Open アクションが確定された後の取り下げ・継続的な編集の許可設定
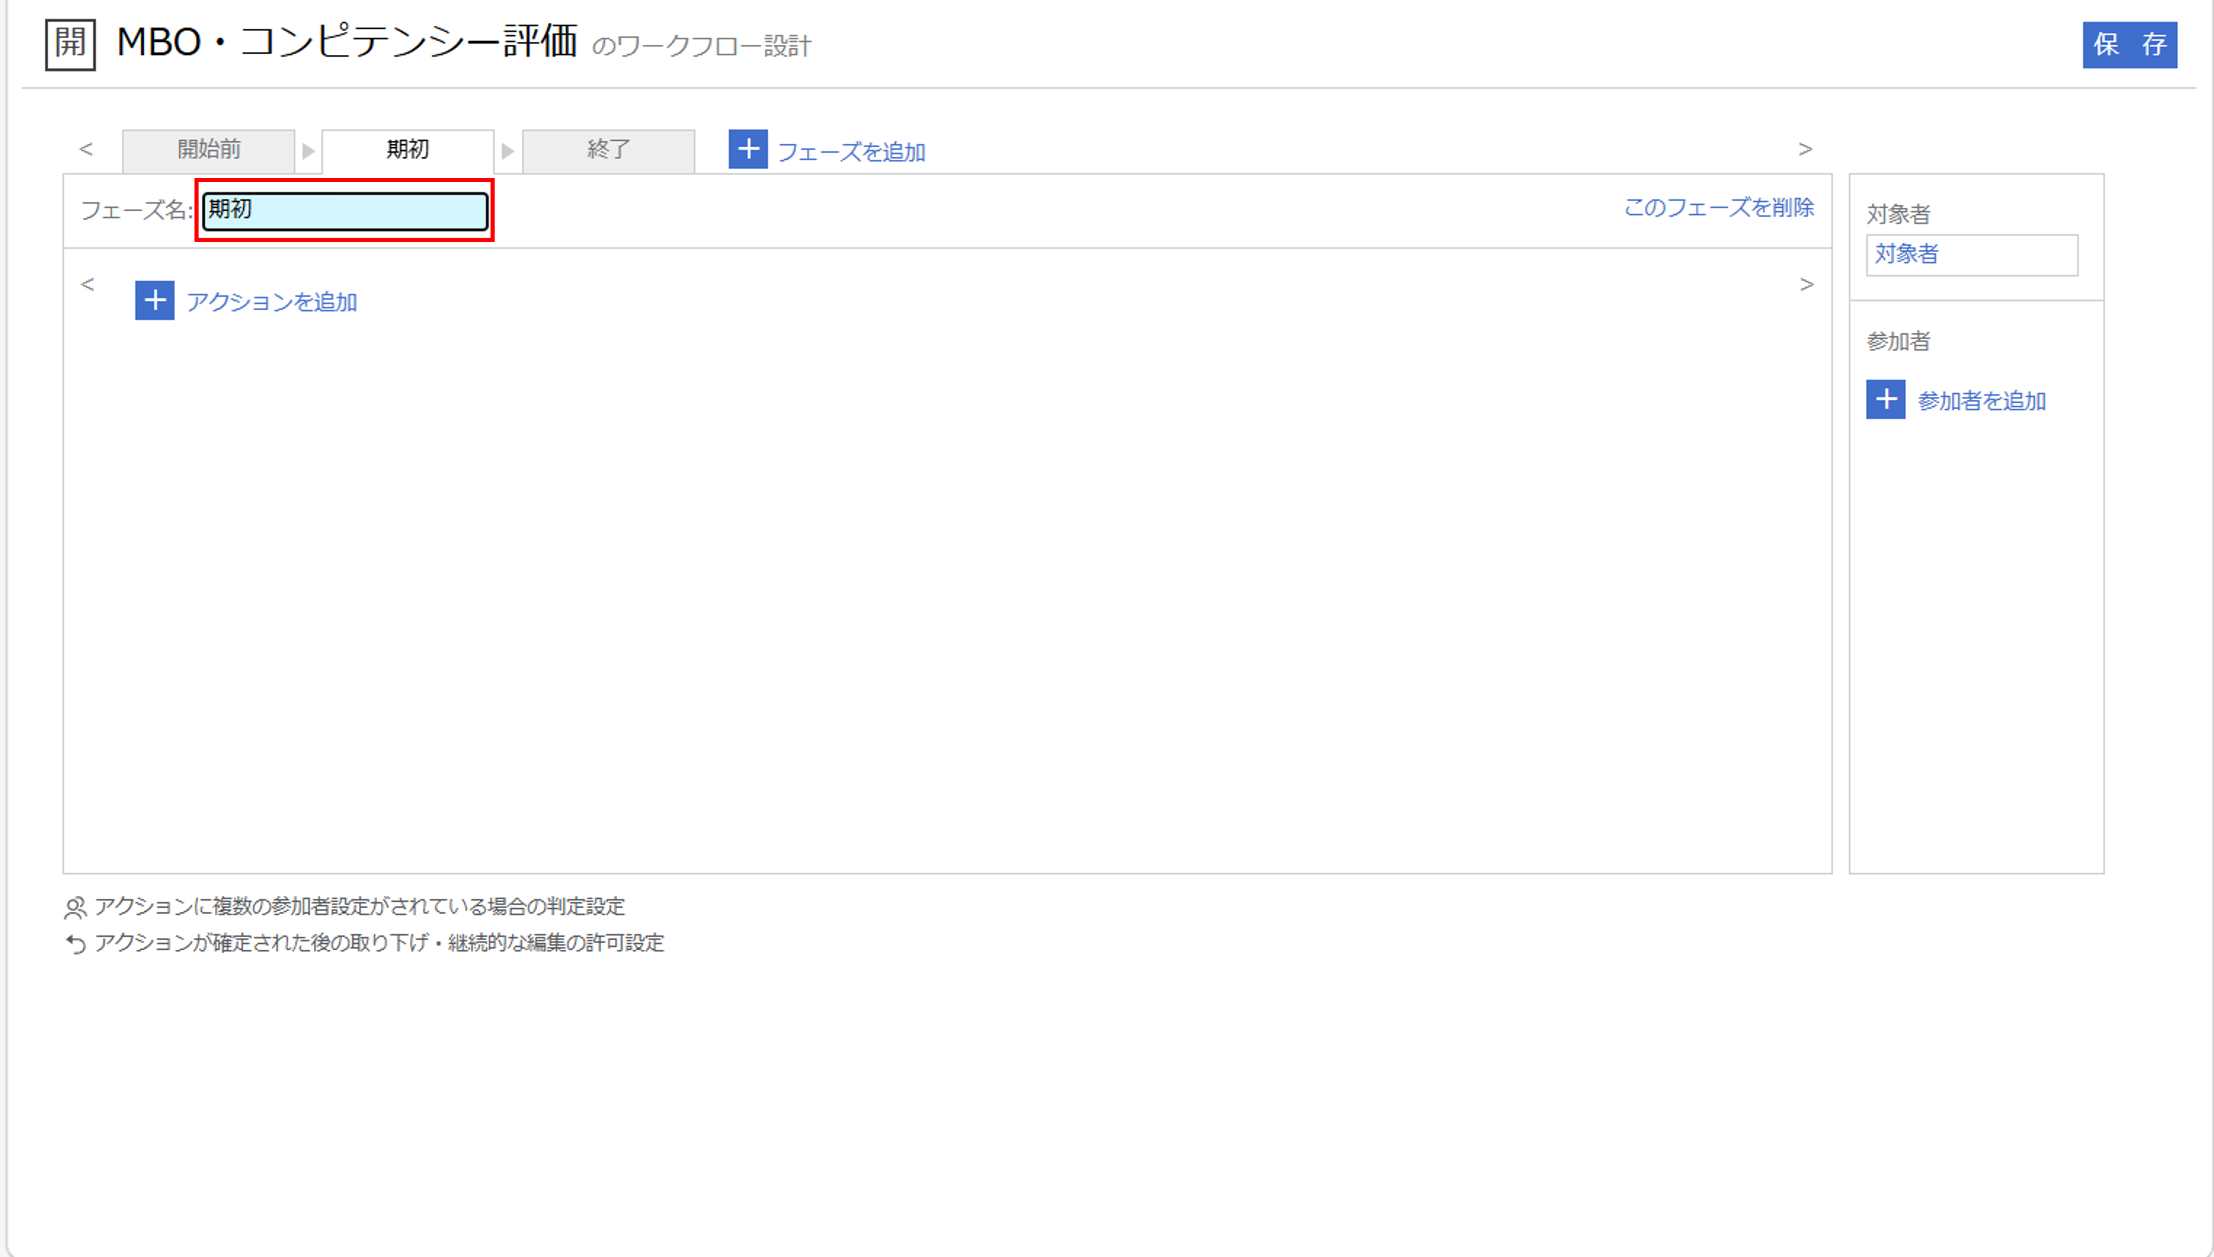The width and height of the screenshot is (2214, 1257). (379, 943)
